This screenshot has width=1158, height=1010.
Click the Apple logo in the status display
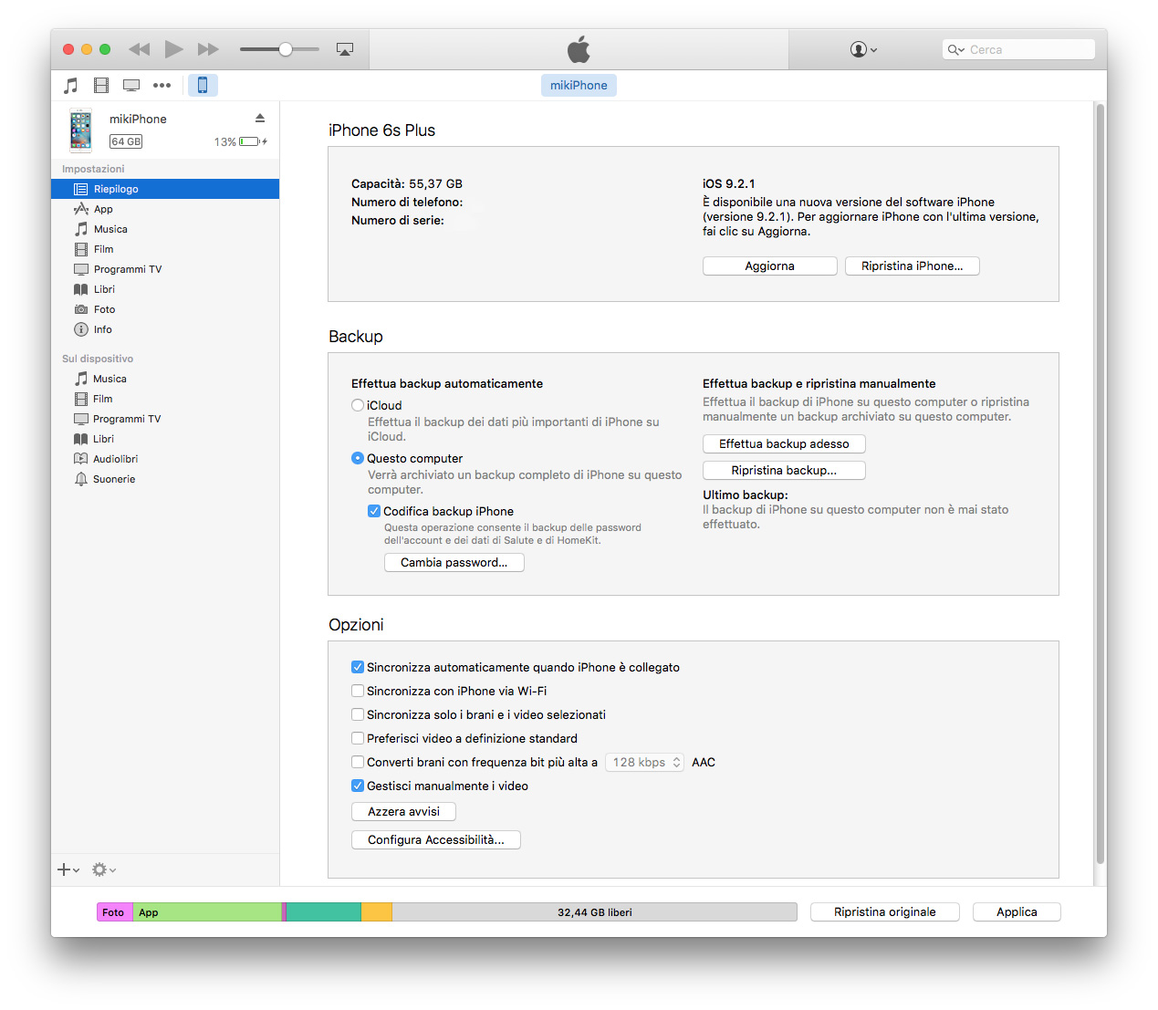[579, 49]
